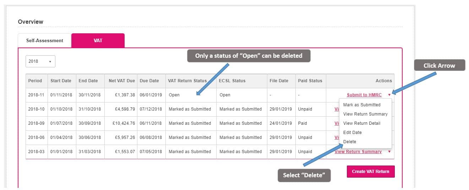
Task: Click the Paid Status column header
Action: [x=310, y=81]
